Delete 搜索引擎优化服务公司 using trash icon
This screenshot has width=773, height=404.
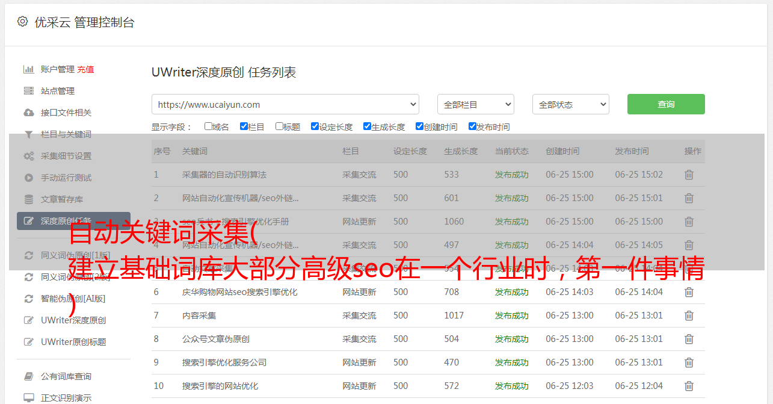tap(689, 362)
